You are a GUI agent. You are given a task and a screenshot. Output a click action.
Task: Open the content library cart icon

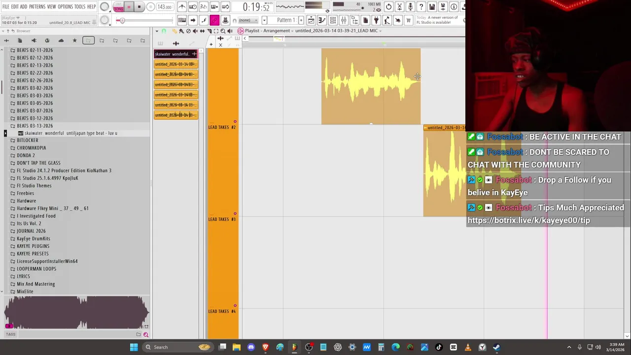409,20
